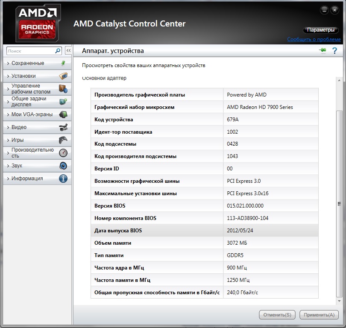Open the Мои VGA-экраны menu item
The height and width of the screenshot is (328, 346).
37,114
